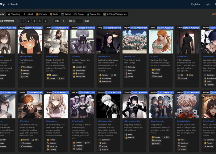This screenshot has height=154, width=216.
Task: Filter by Male category icon
Action: 51,14
